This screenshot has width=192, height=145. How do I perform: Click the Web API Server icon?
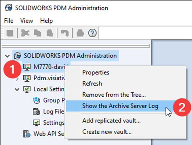coord(27,134)
